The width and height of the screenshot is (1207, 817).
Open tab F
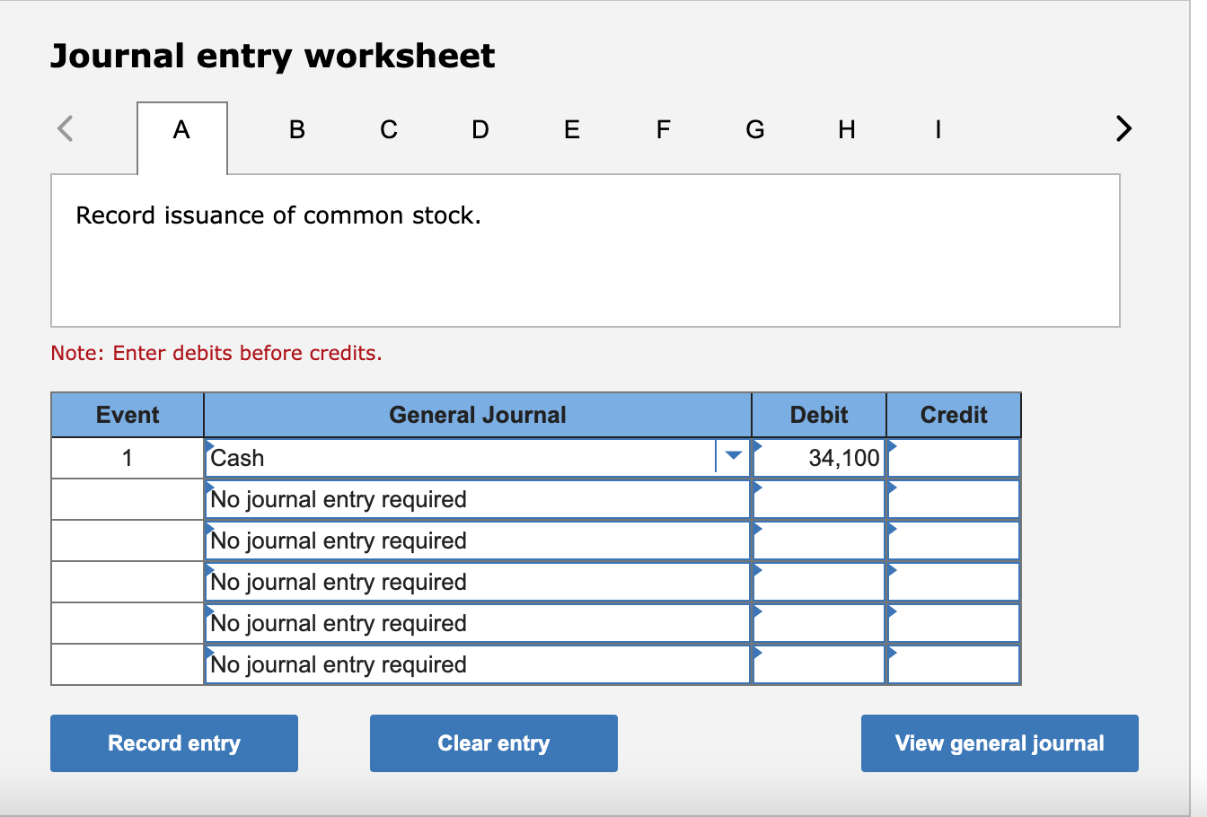663,130
